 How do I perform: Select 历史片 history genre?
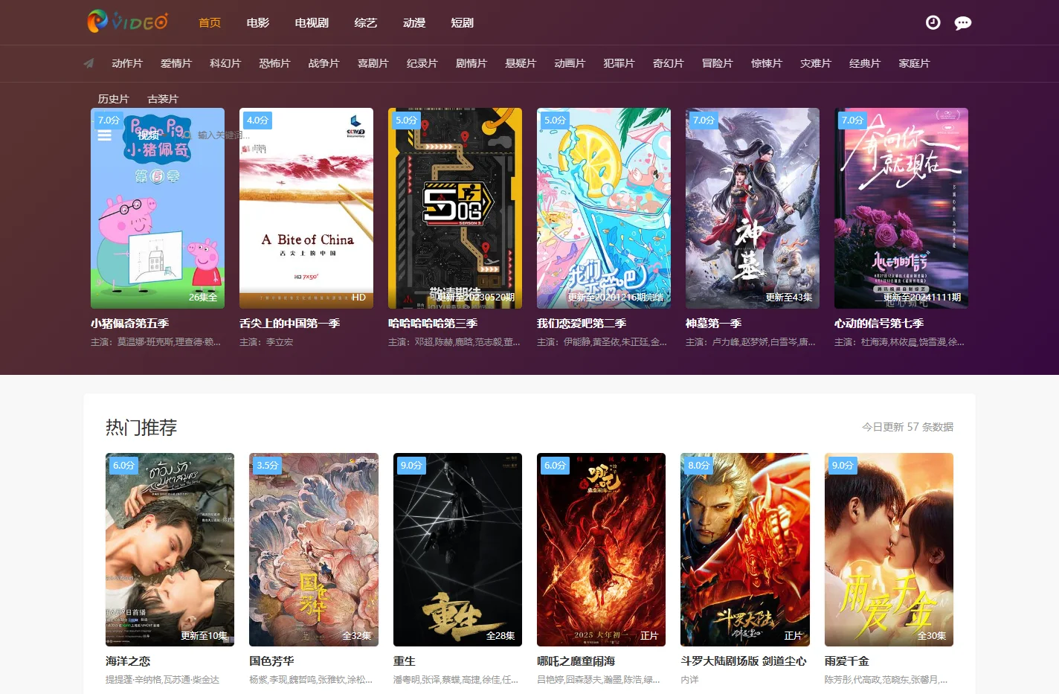pyautogui.click(x=114, y=99)
